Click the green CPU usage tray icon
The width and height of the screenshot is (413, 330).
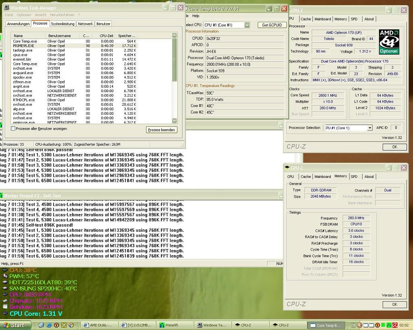pos(383,325)
